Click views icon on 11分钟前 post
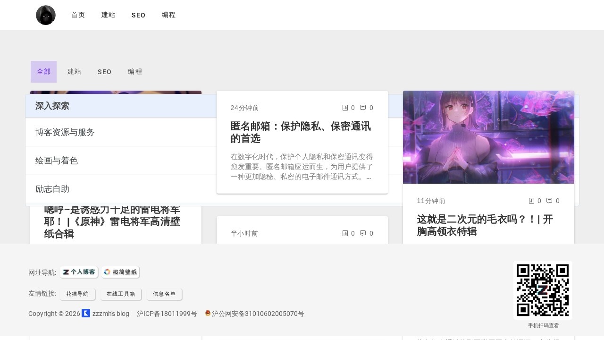 pos(531,201)
